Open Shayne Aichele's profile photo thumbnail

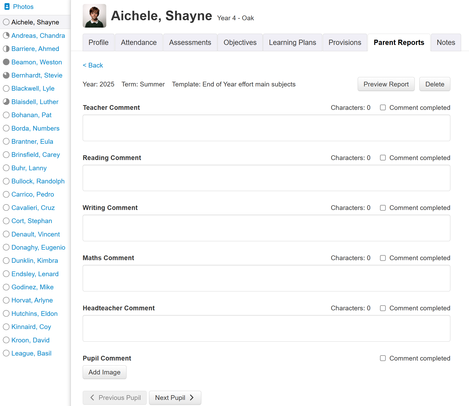click(x=94, y=16)
